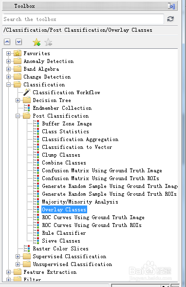
Task: Select the Class Statistics tool
Action: pyautogui.click(x=66, y=131)
